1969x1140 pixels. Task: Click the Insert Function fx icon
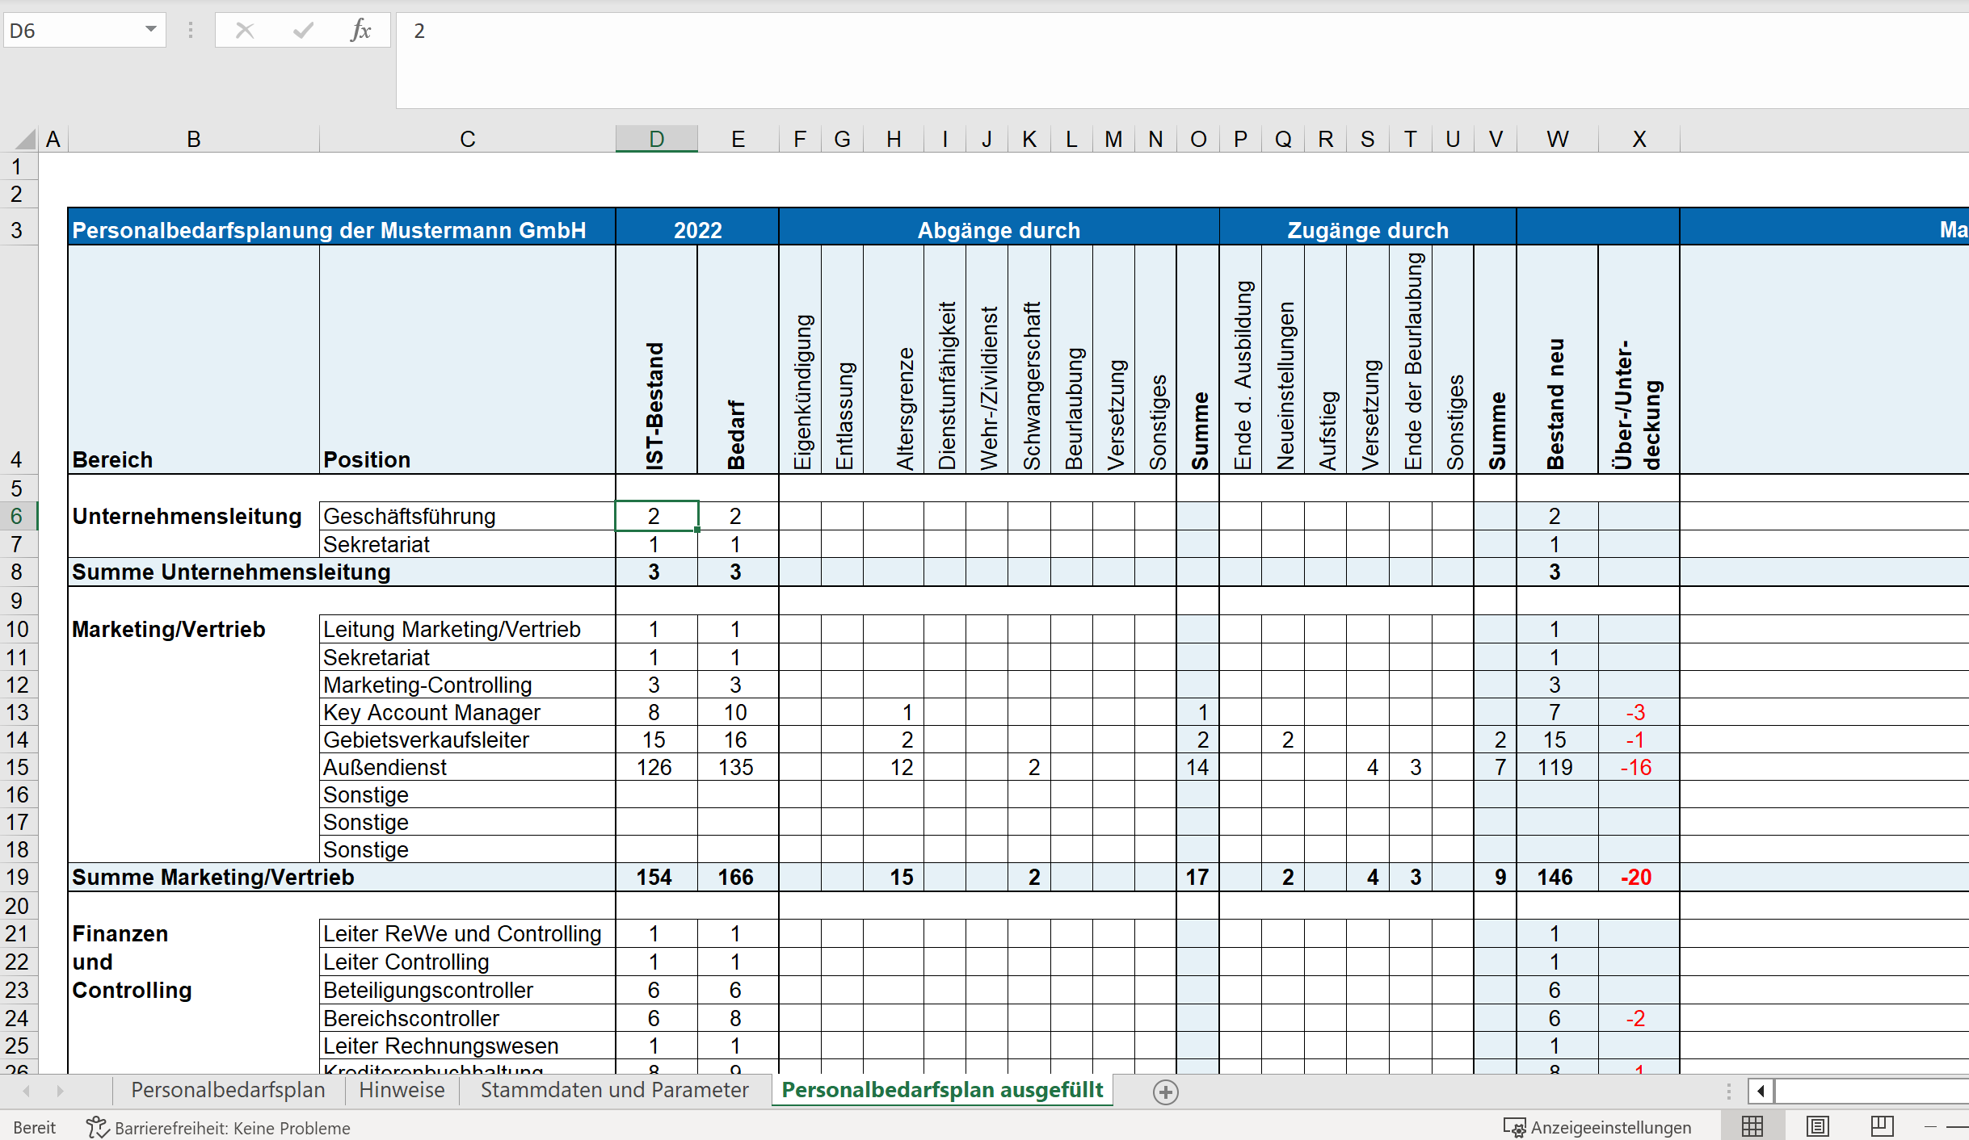pos(360,31)
